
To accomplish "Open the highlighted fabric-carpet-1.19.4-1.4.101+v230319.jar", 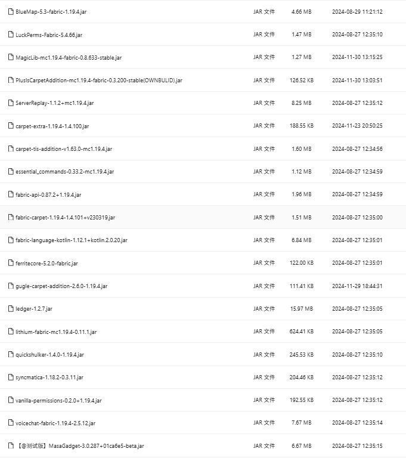I will [66, 217].
